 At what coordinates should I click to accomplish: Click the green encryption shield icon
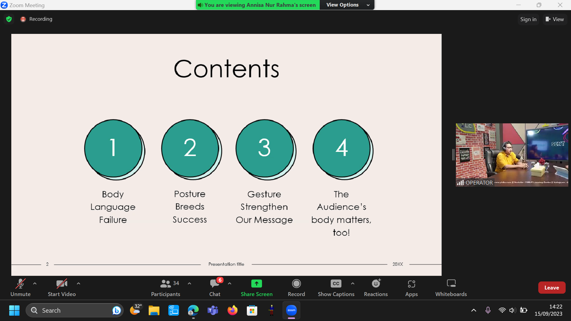tap(9, 19)
